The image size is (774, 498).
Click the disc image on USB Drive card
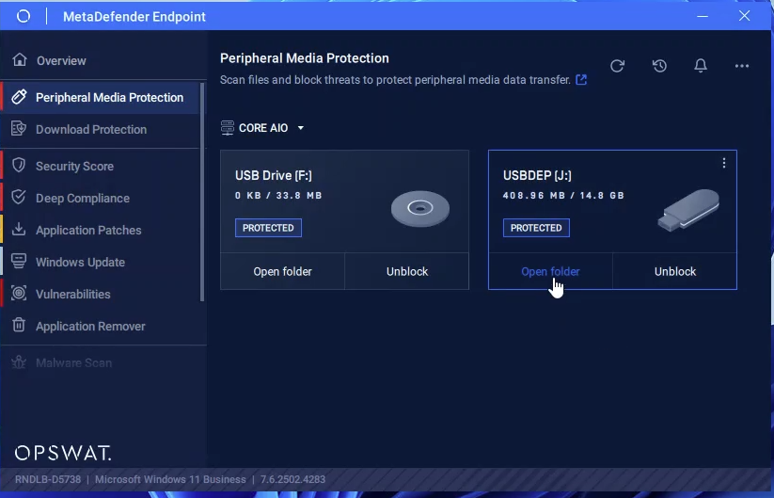coord(420,209)
